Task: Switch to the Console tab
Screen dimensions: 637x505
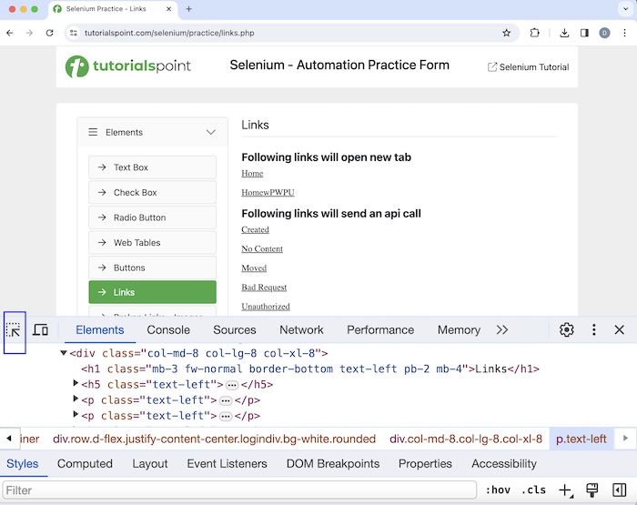Action: [168, 330]
